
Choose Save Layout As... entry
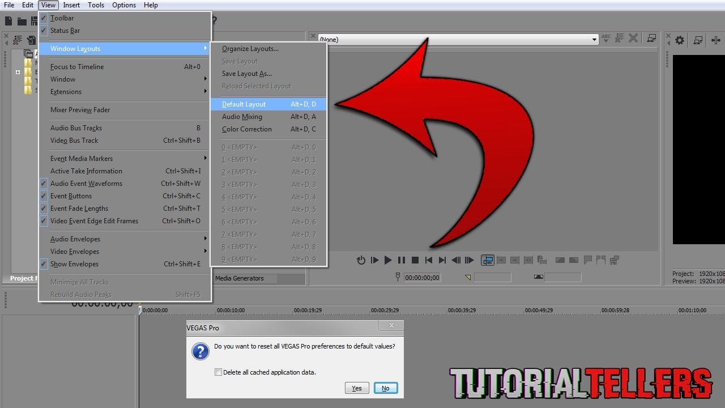coord(268,74)
